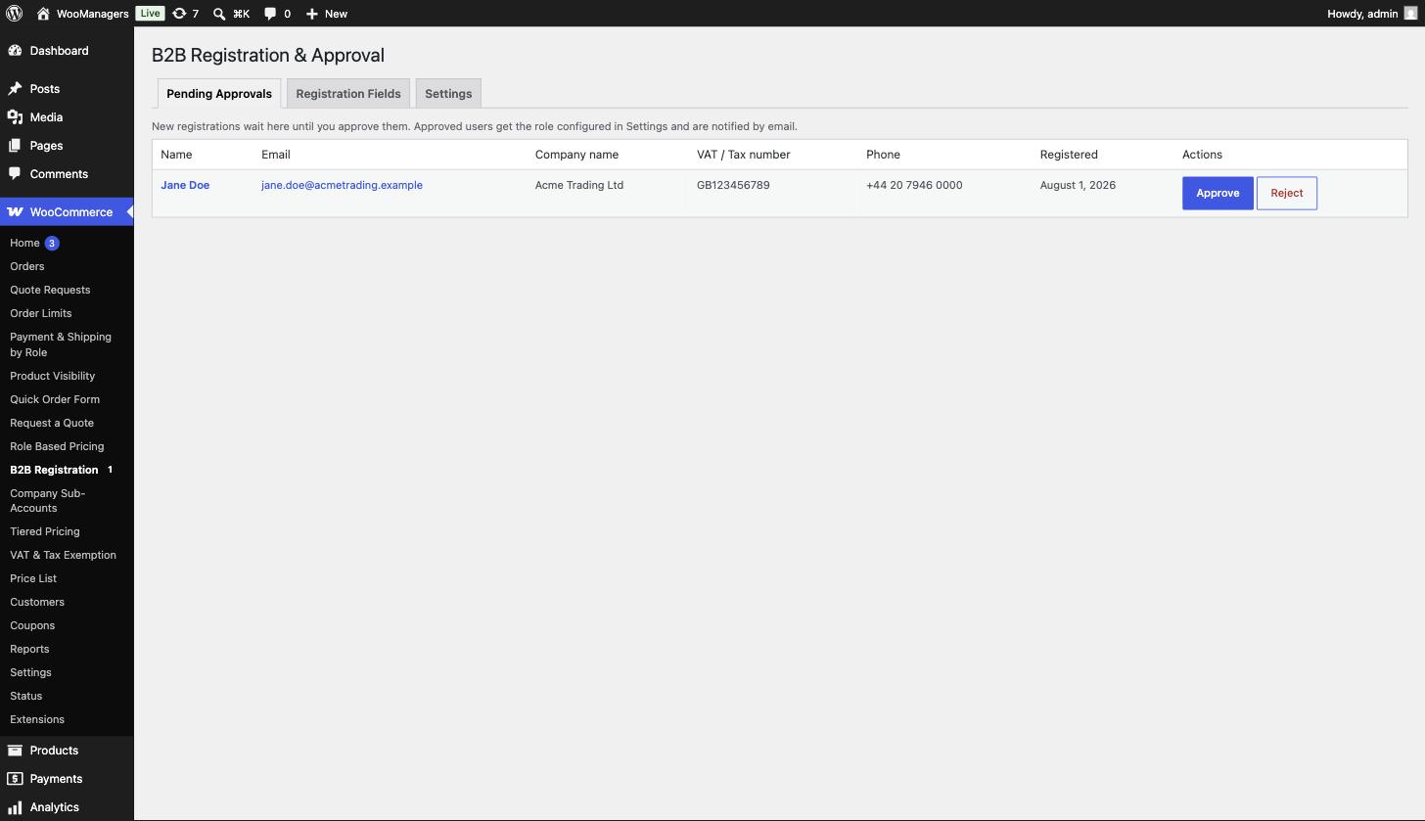The width and height of the screenshot is (1425, 821).
Task: Open WooManagers site name link
Action: (92, 14)
